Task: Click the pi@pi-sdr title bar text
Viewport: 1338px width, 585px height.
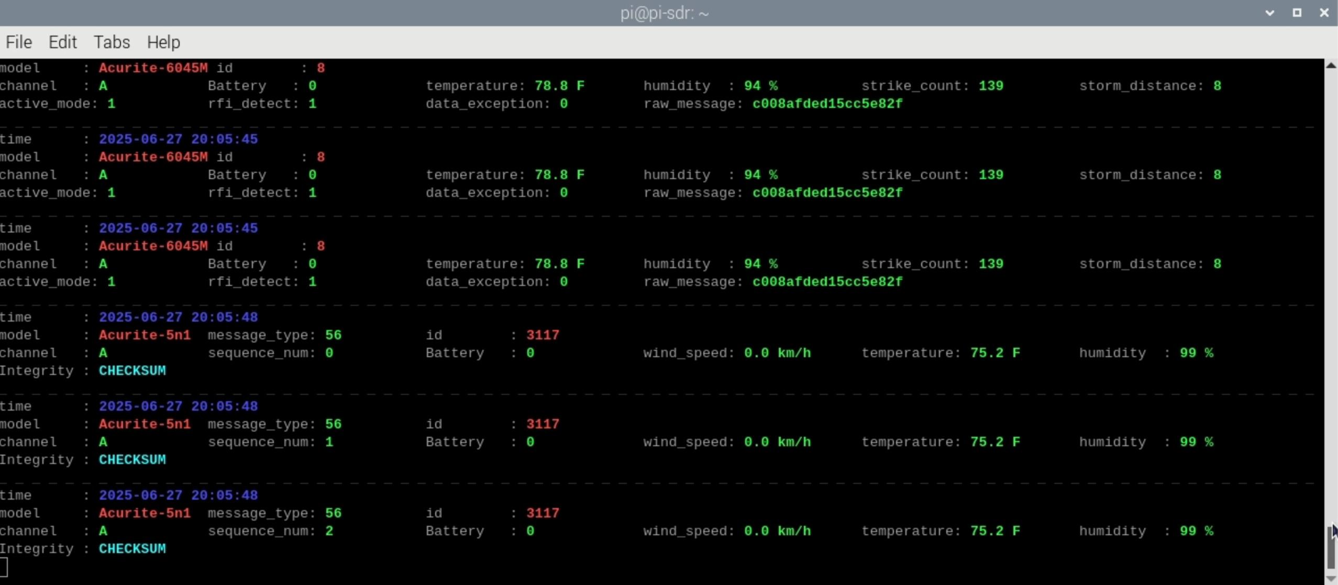Action: (664, 13)
